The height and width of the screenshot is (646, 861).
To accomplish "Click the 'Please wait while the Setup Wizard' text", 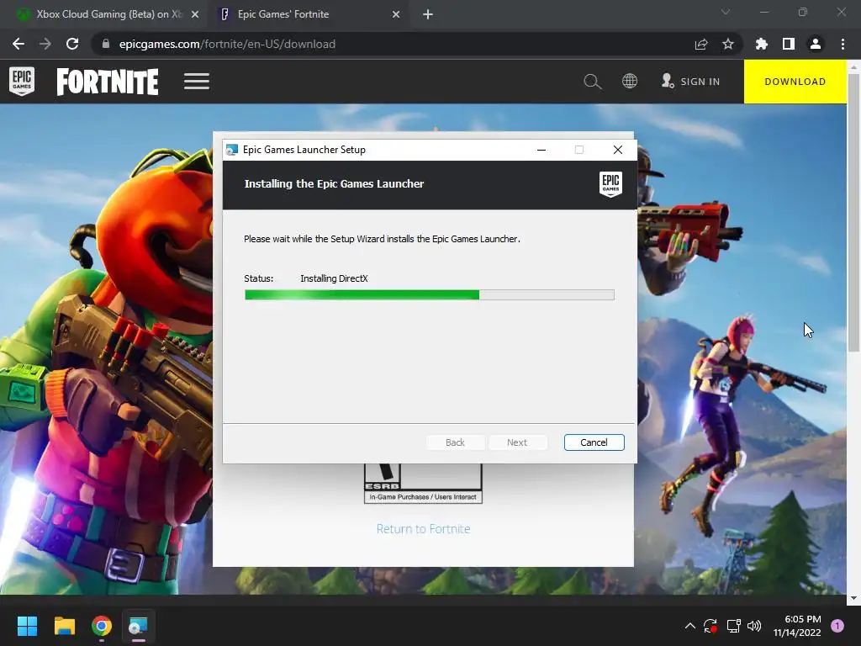I will tap(382, 239).
